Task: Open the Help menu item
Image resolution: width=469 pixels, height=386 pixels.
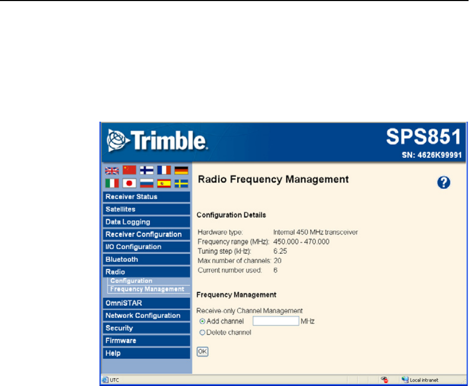Action: tap(146, 353)
